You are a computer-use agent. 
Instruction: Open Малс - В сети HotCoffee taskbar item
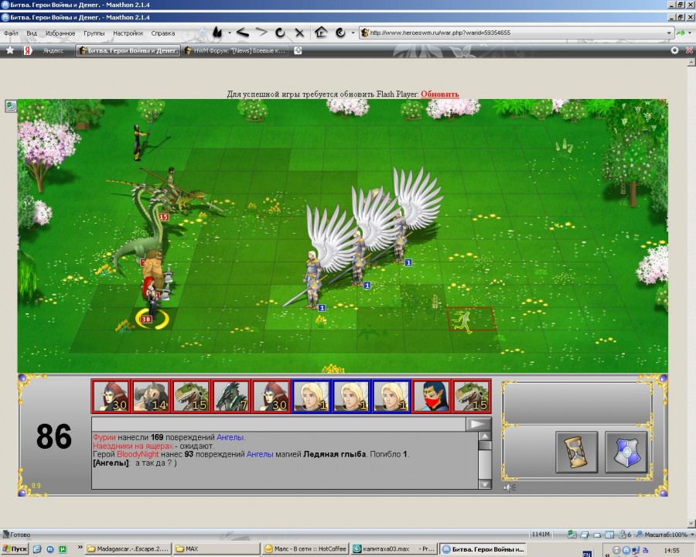coord(305,549)
